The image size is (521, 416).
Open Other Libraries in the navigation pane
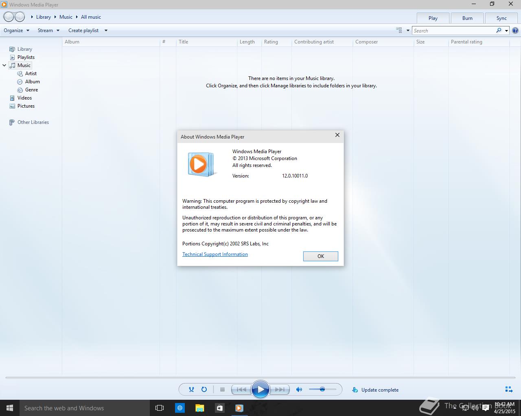tap(33, 122)
